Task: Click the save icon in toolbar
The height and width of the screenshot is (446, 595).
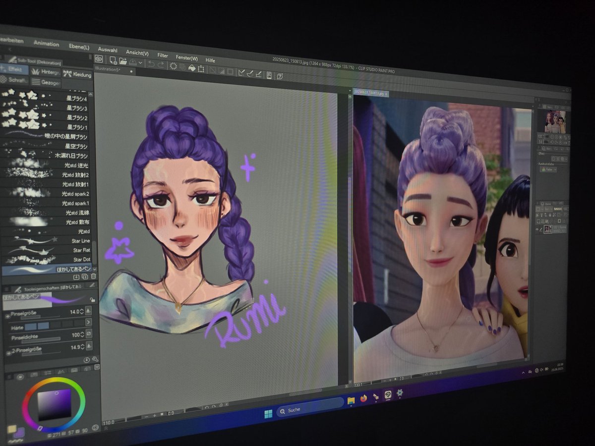Action: pos(132,62)
